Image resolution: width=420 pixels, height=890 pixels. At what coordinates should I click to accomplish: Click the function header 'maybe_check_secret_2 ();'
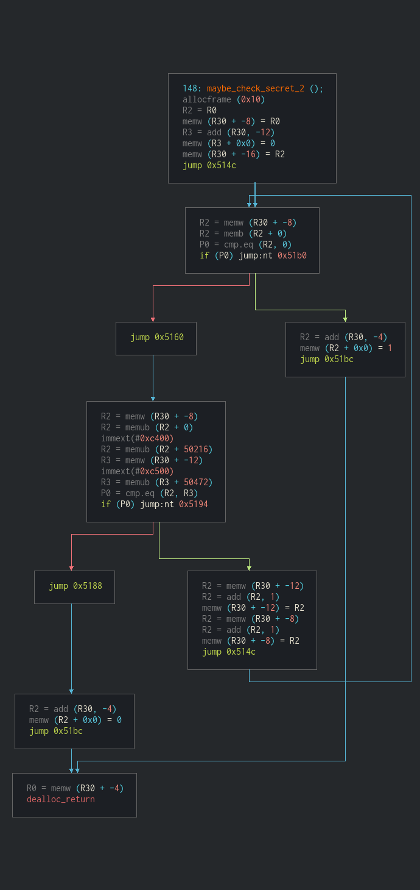click(265, 88)
